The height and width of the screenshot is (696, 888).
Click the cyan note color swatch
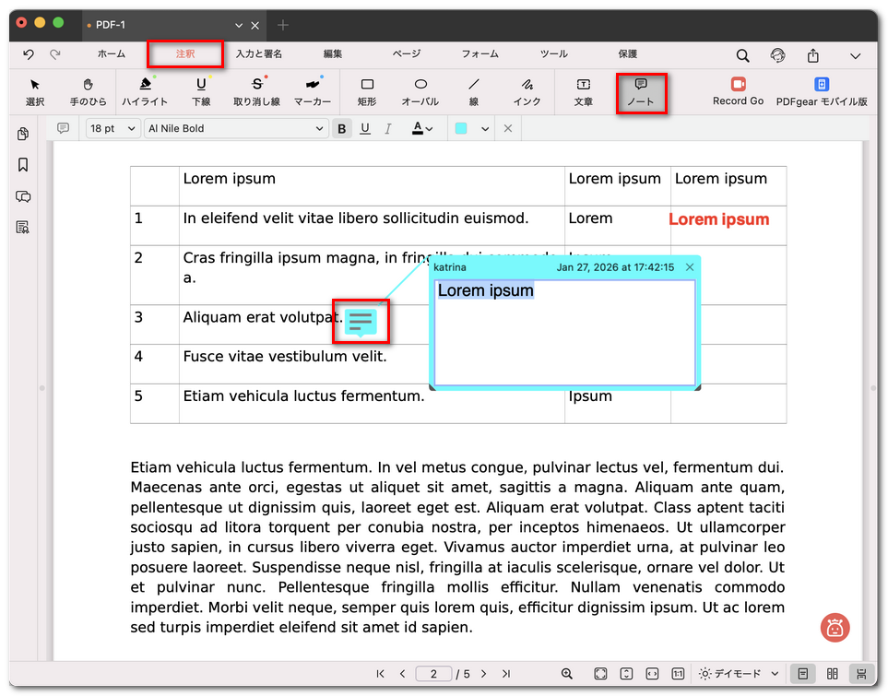click(x=461, y=129)
